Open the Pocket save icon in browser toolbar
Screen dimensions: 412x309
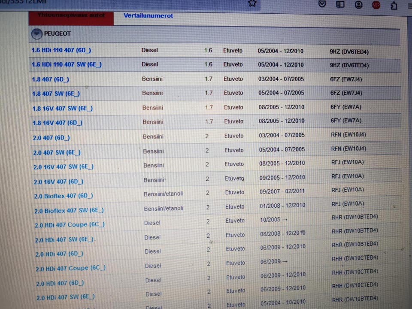coord(322,4)
